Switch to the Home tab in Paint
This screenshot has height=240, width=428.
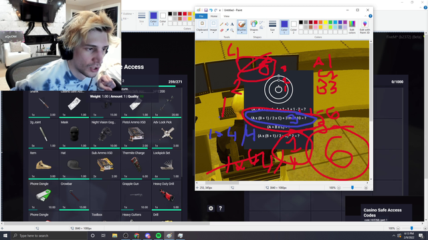coord(214,16)
